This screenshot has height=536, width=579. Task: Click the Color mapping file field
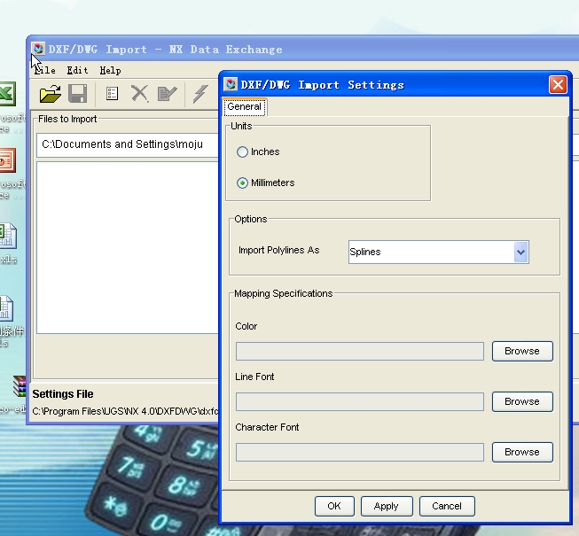click(x=360, y=351)
